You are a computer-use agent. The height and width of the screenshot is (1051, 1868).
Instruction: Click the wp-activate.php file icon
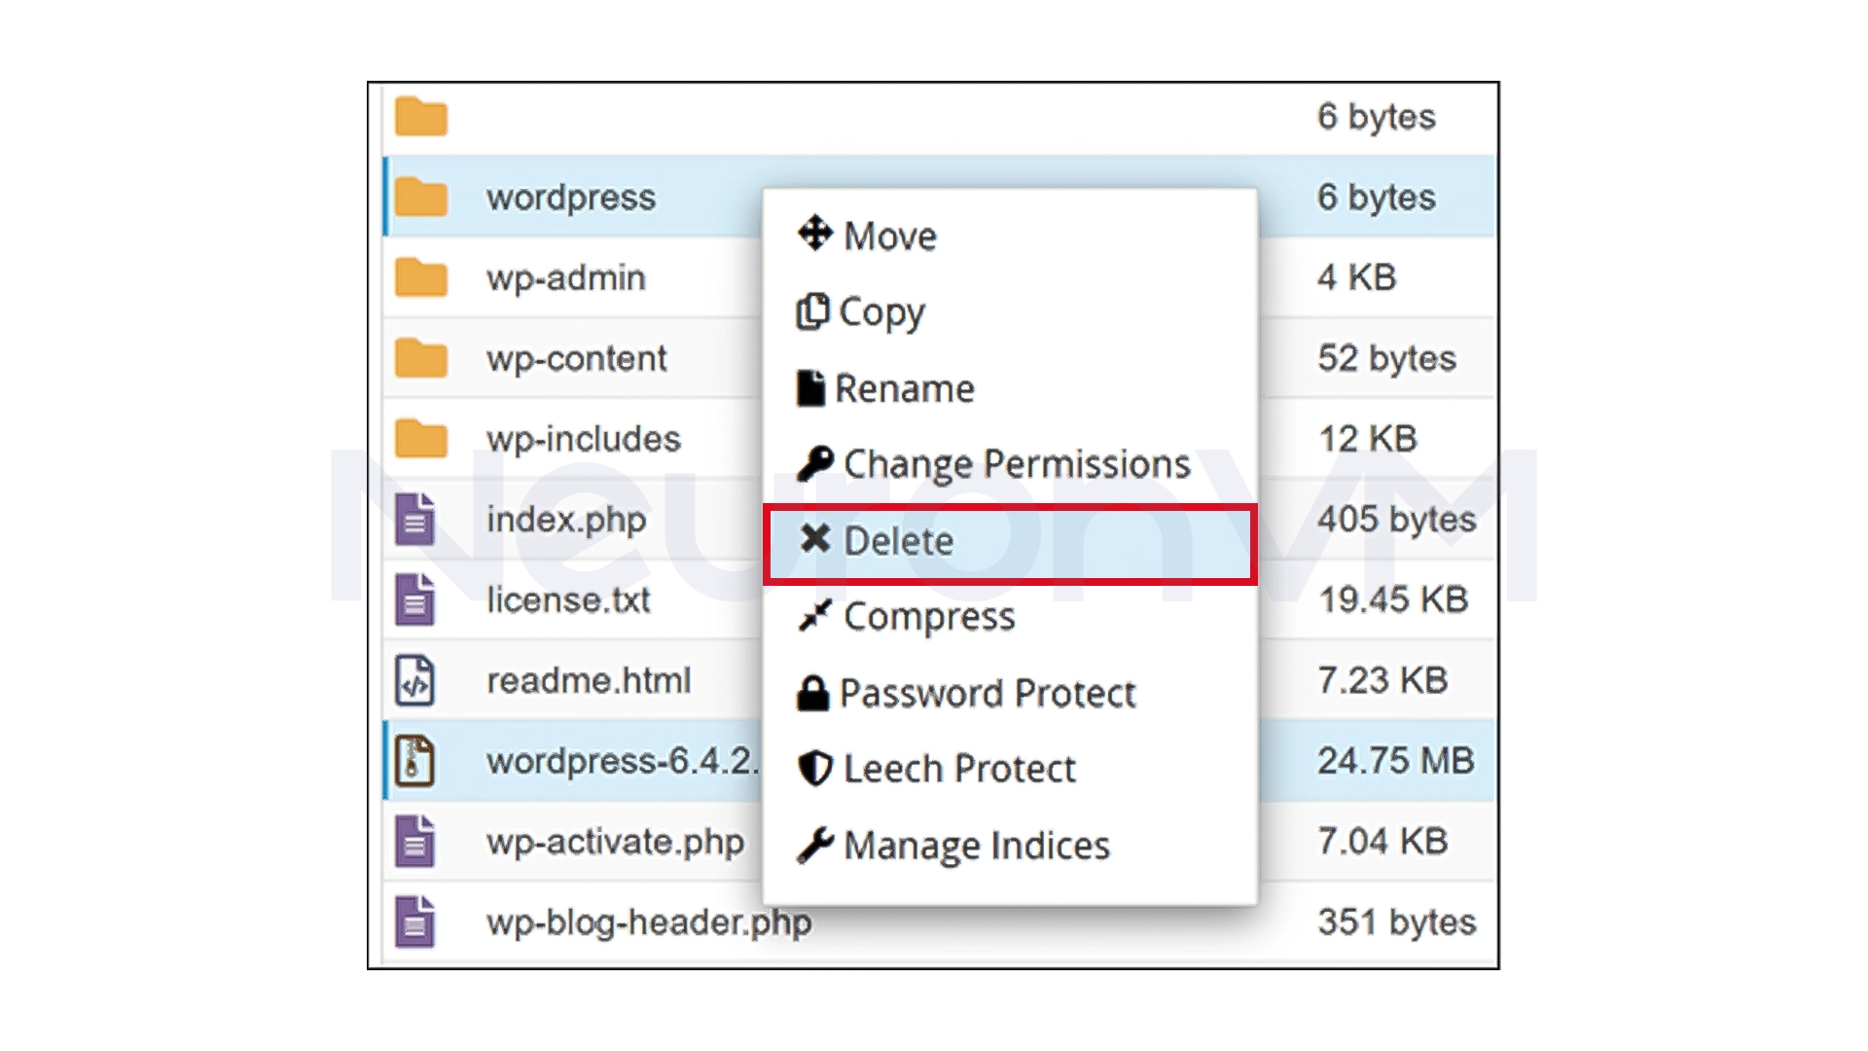point(417,841)
